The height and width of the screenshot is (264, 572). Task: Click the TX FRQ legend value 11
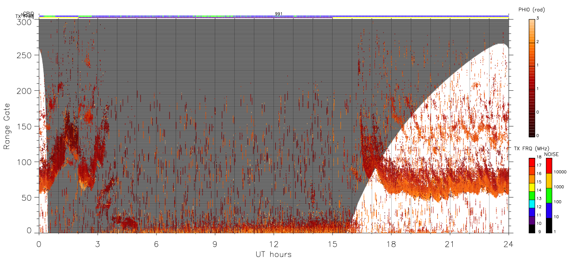coord(539,216)
